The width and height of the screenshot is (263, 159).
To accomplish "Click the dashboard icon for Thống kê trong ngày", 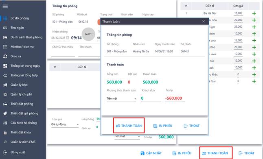I will (5, 66).
